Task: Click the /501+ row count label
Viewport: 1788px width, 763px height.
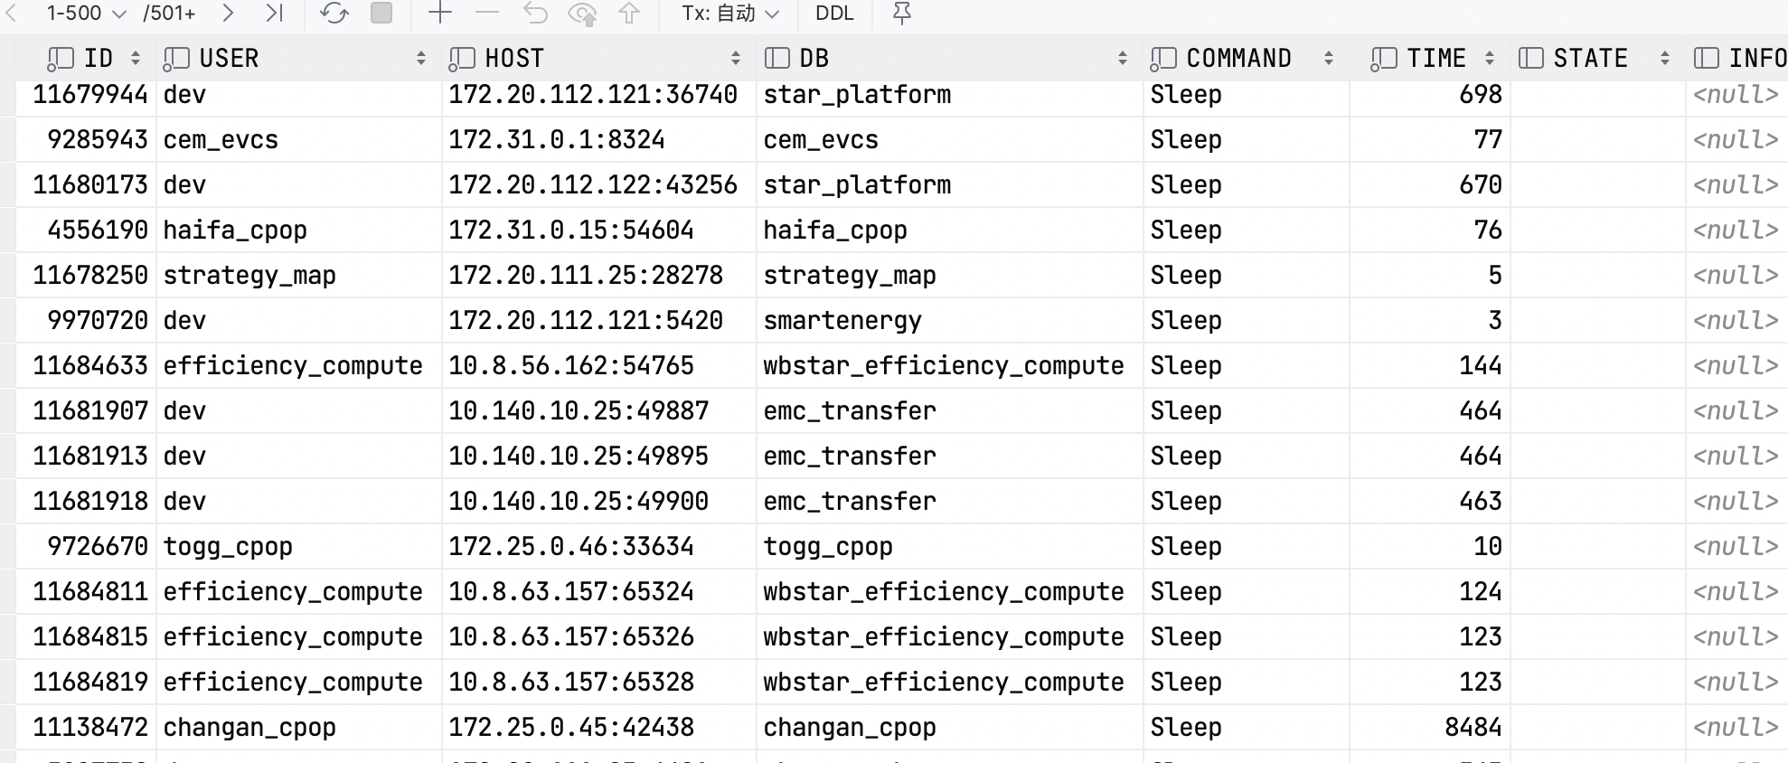Action: coord(169,14)
